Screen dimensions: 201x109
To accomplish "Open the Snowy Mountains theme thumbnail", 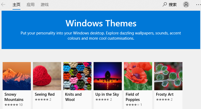I will (x=17, y=76).
